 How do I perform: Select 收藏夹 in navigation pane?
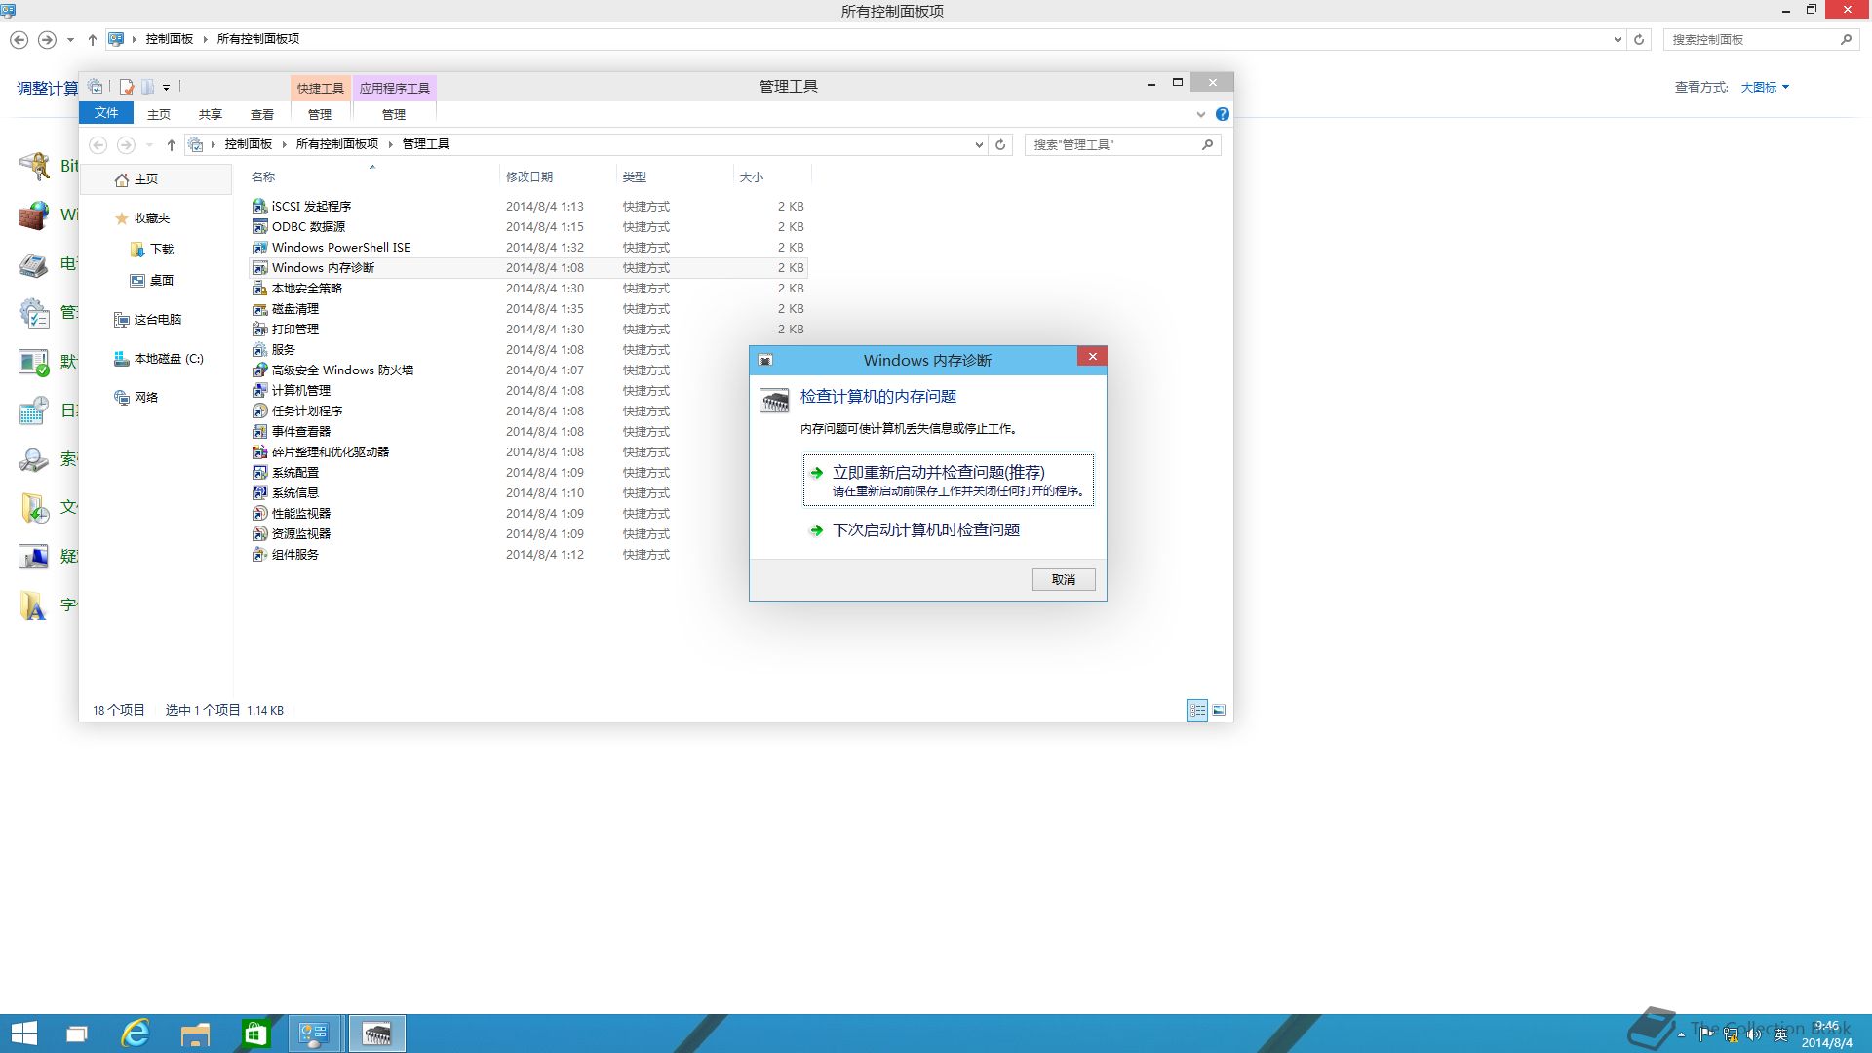[142, 218]
